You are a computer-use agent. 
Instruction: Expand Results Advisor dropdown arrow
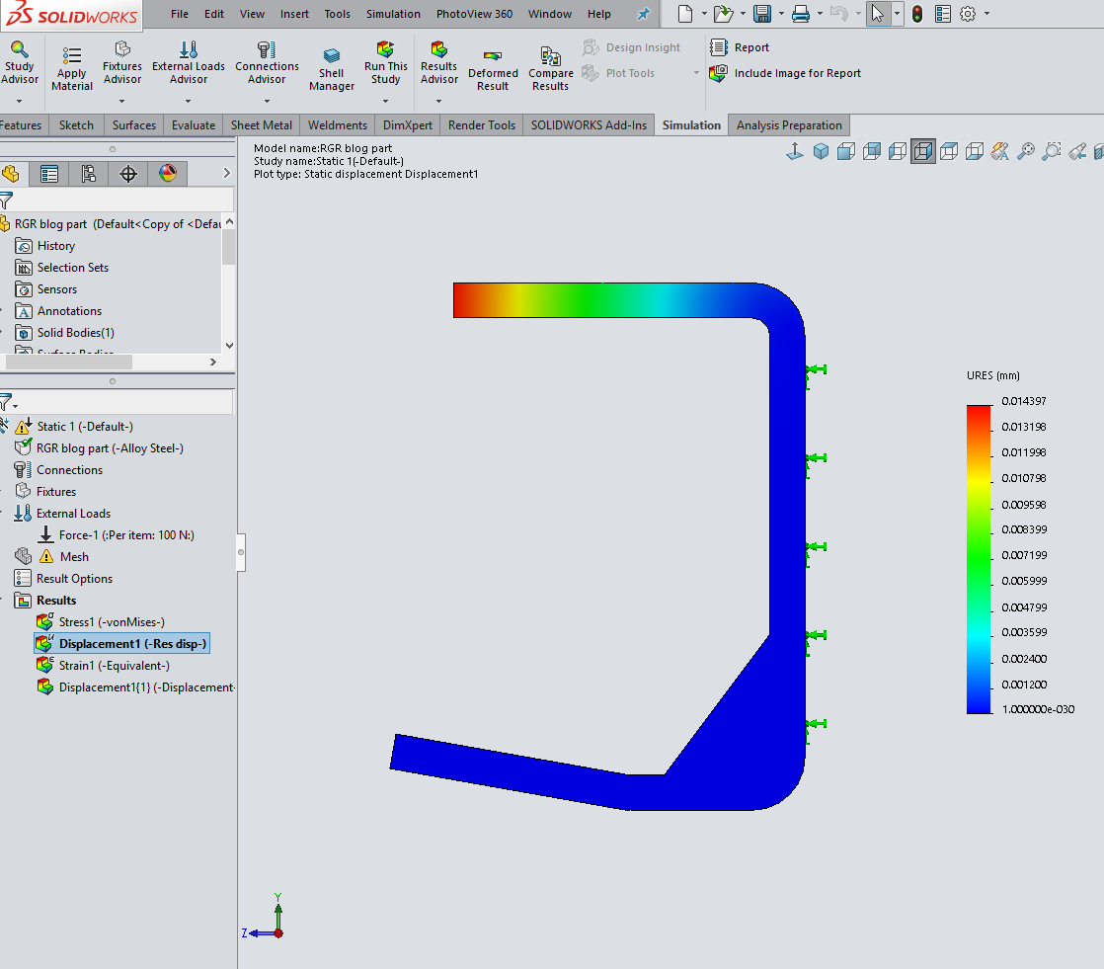[438, 102]
